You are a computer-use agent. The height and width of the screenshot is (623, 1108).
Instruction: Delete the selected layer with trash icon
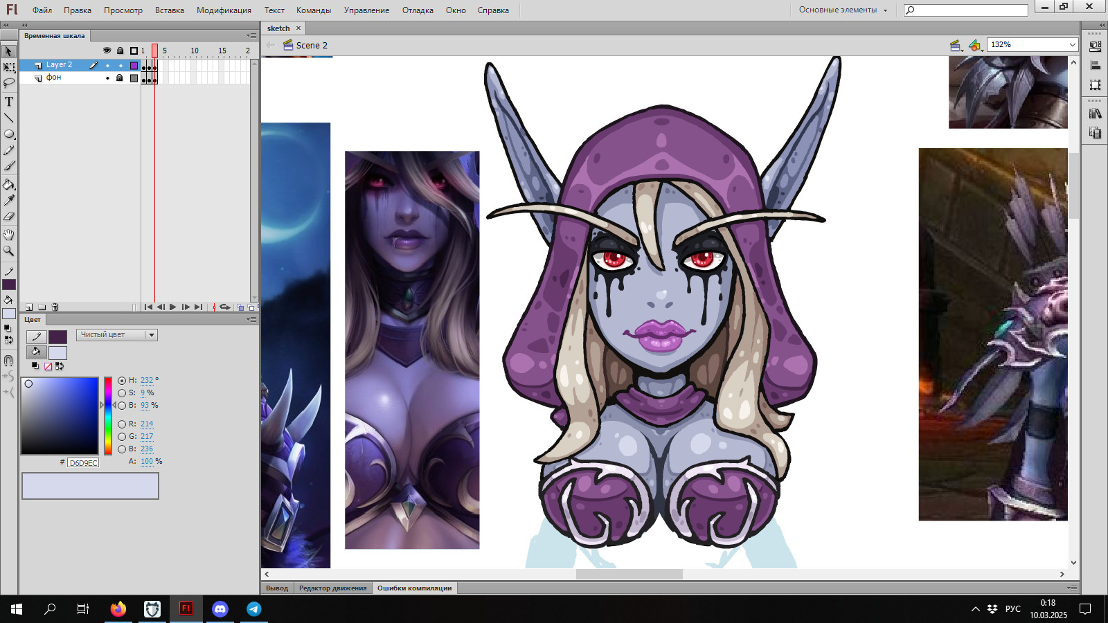(55, 307)
